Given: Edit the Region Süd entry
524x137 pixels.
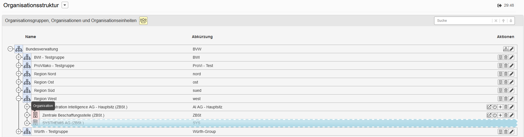Looking at the screenshot, I should point(512,90).
